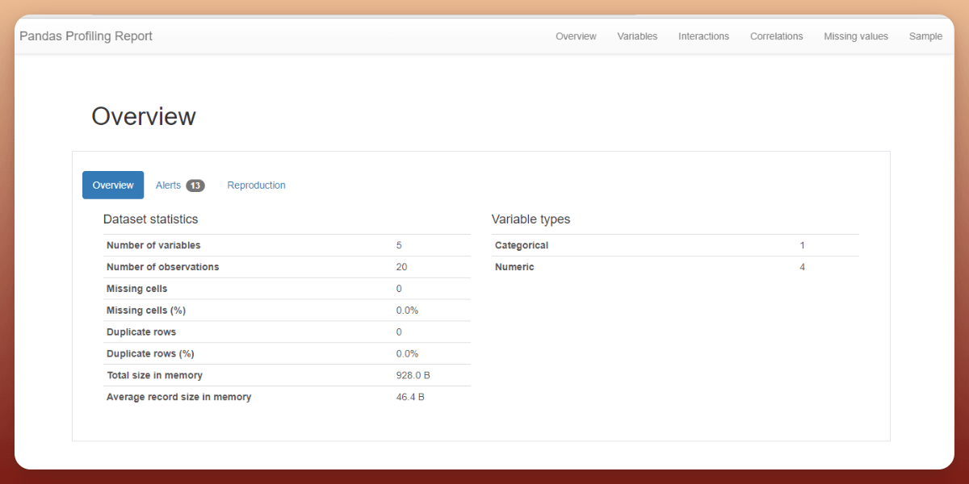Switch to the Alerts tab
The width and height of the screenshot is (969, 484).
coord(168,185)
